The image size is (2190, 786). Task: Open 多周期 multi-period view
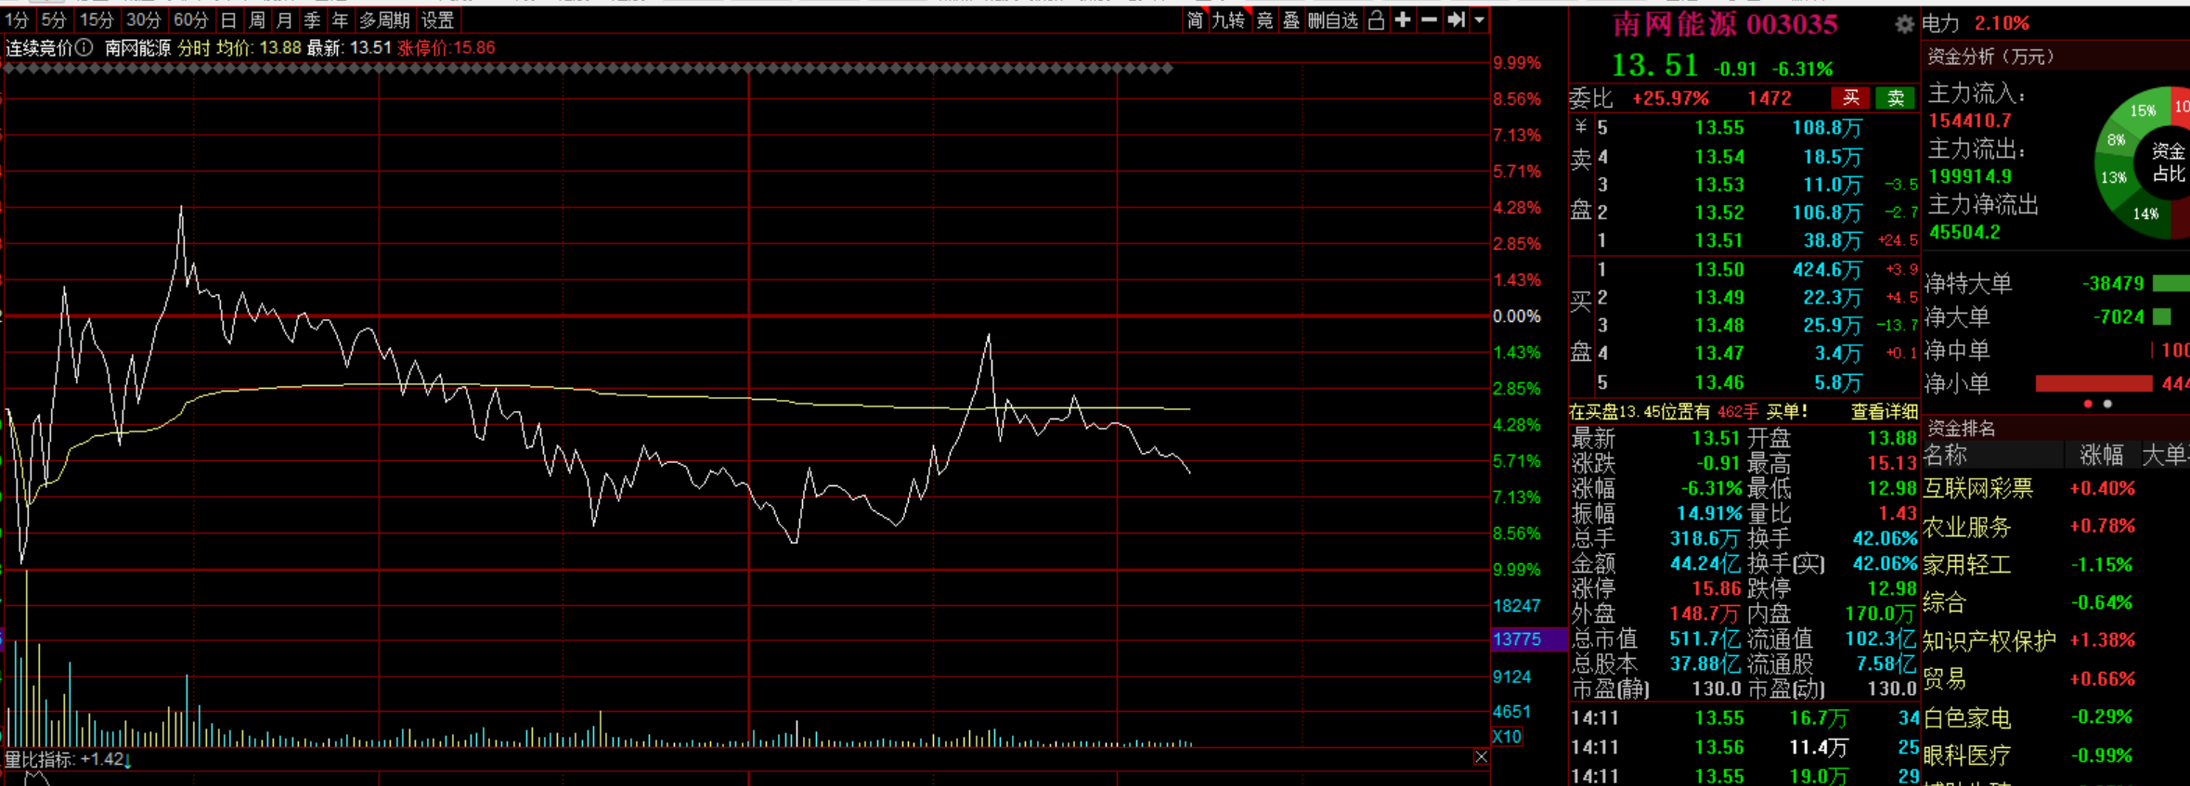click(x=384, y=19)
